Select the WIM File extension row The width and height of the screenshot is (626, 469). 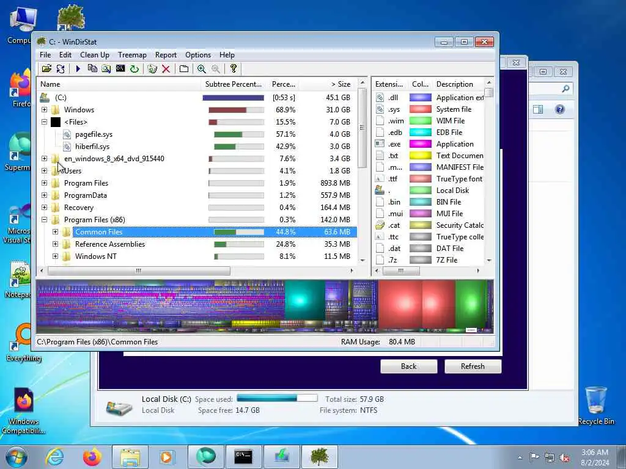click(430, 121)
